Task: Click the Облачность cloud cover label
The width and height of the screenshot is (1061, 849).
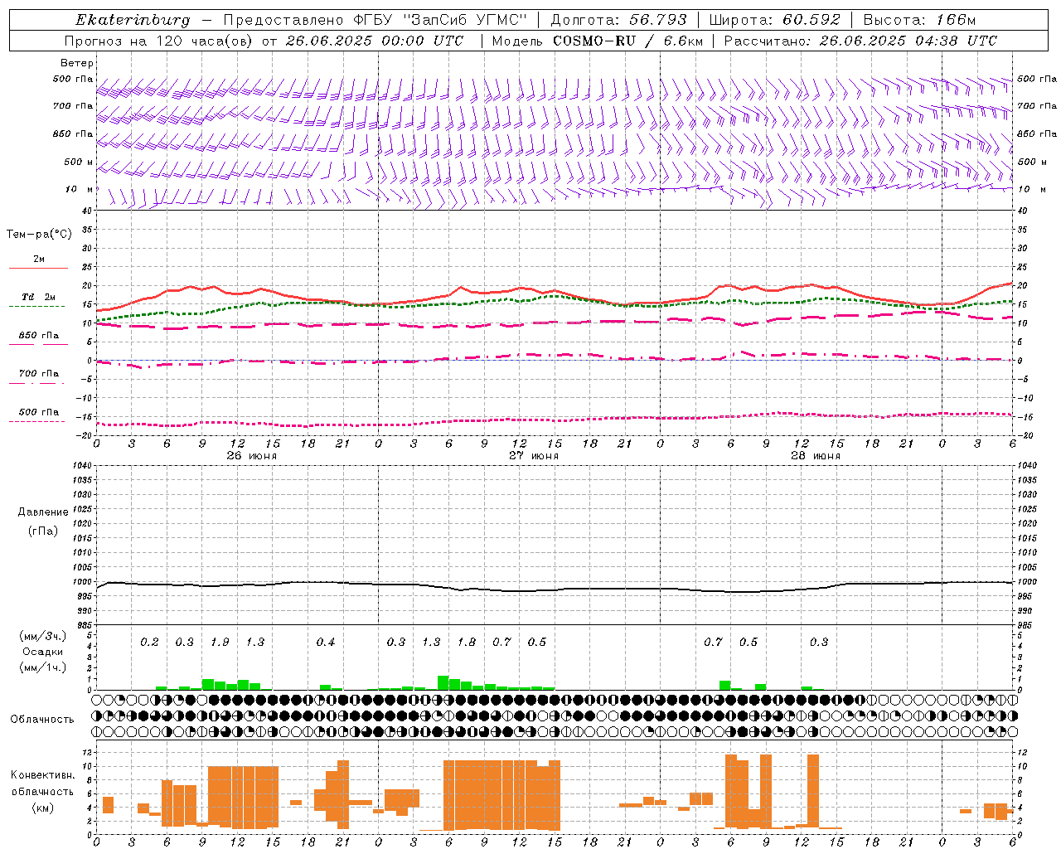Action: pos(42,720)
